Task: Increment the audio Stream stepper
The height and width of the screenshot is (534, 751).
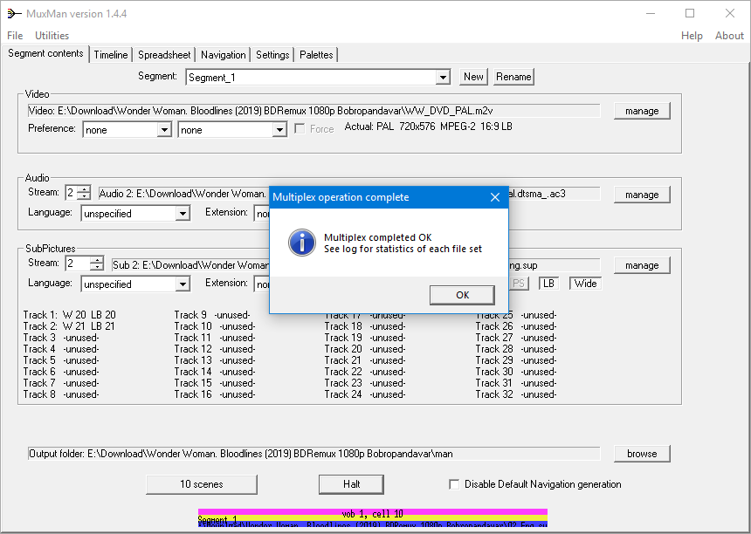Action: 83,189
